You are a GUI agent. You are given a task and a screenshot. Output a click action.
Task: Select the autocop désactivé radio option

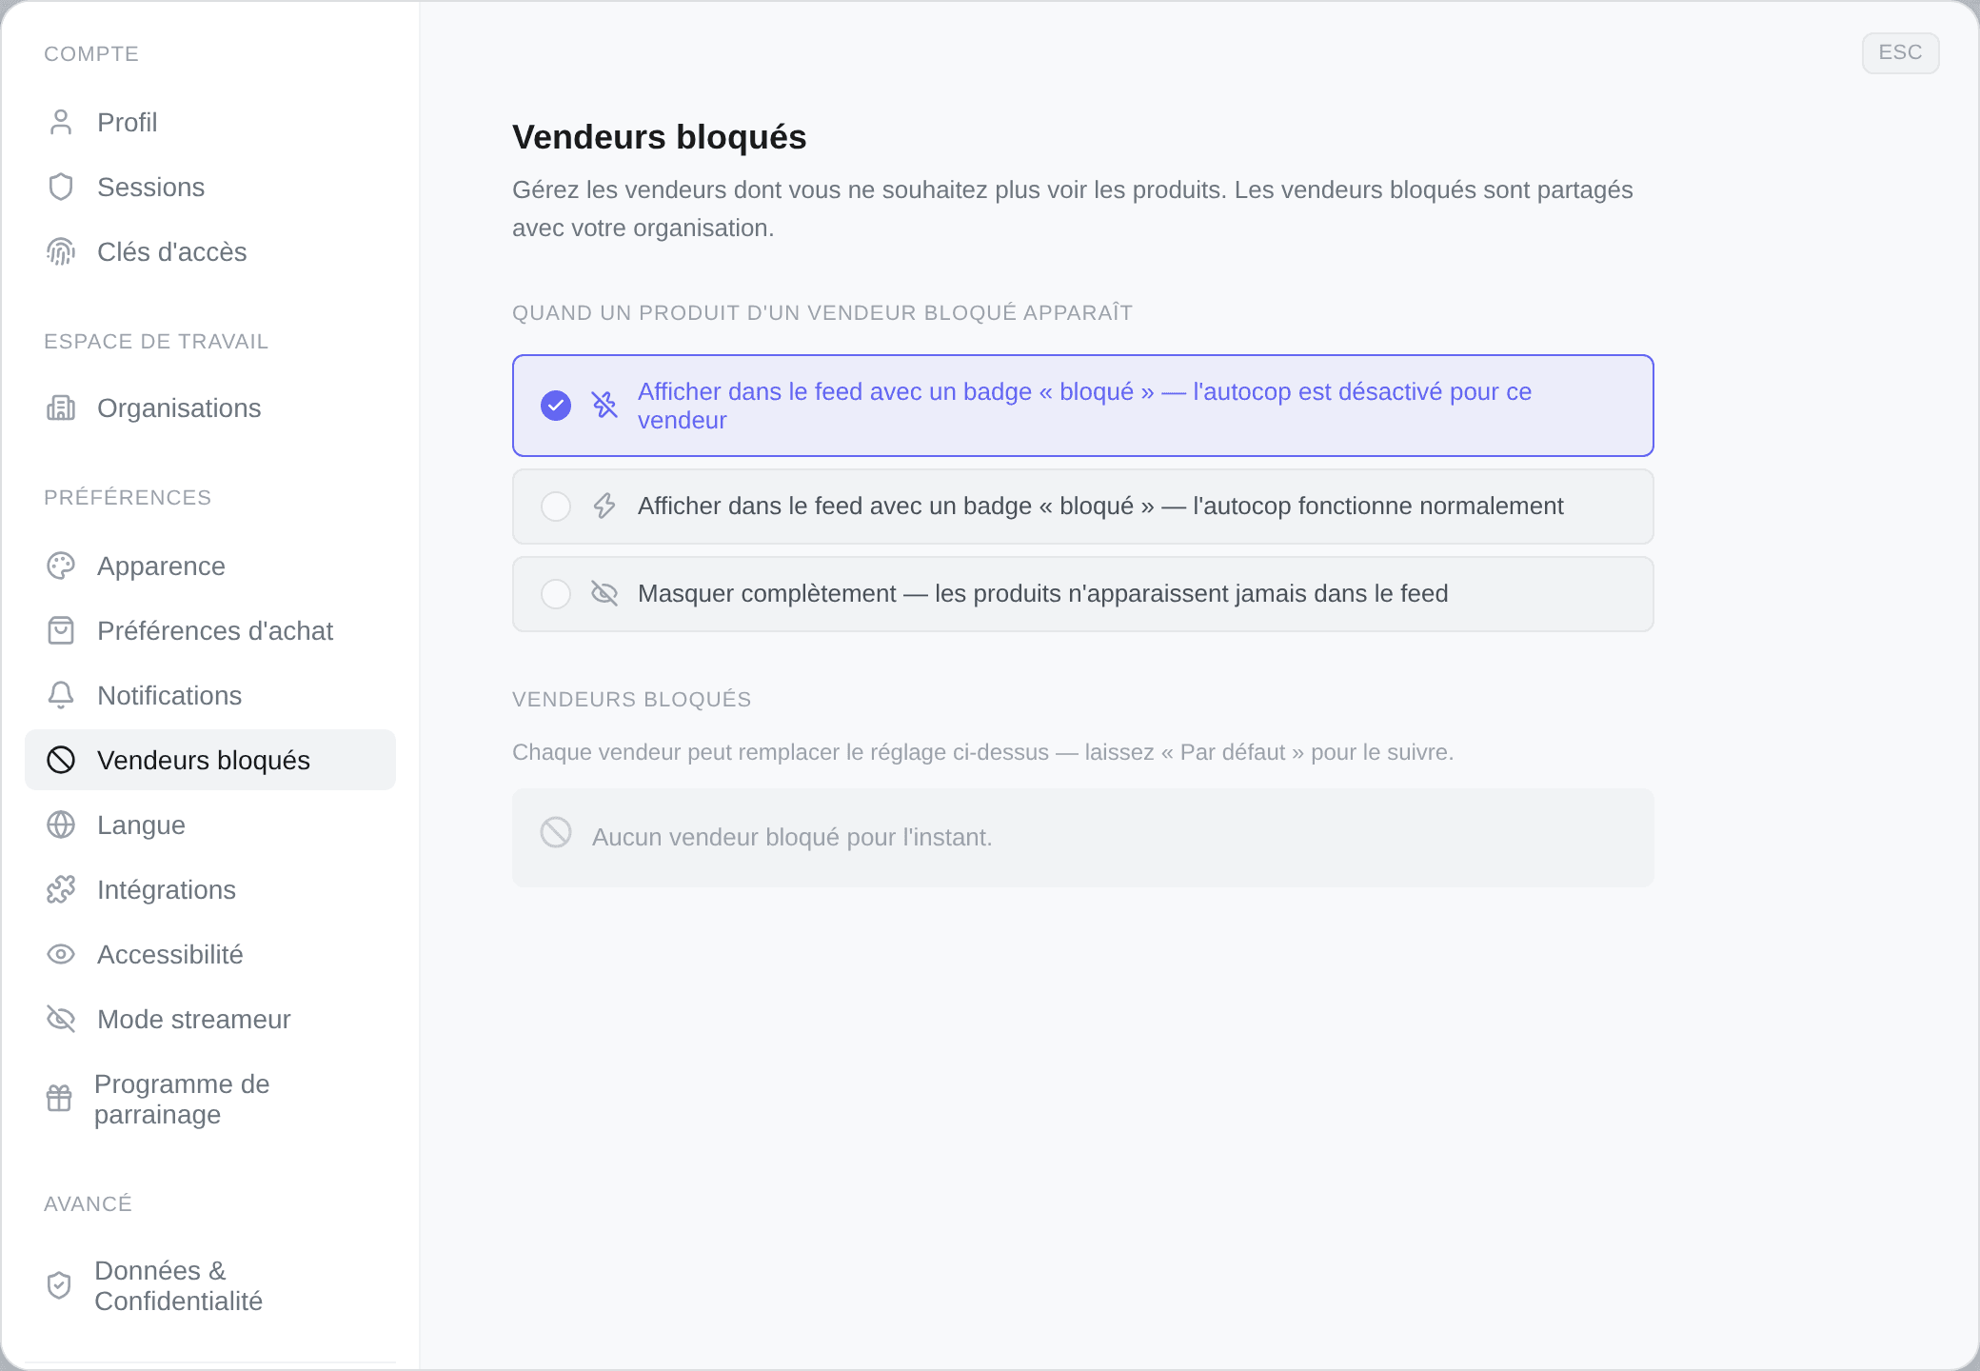1082,406
